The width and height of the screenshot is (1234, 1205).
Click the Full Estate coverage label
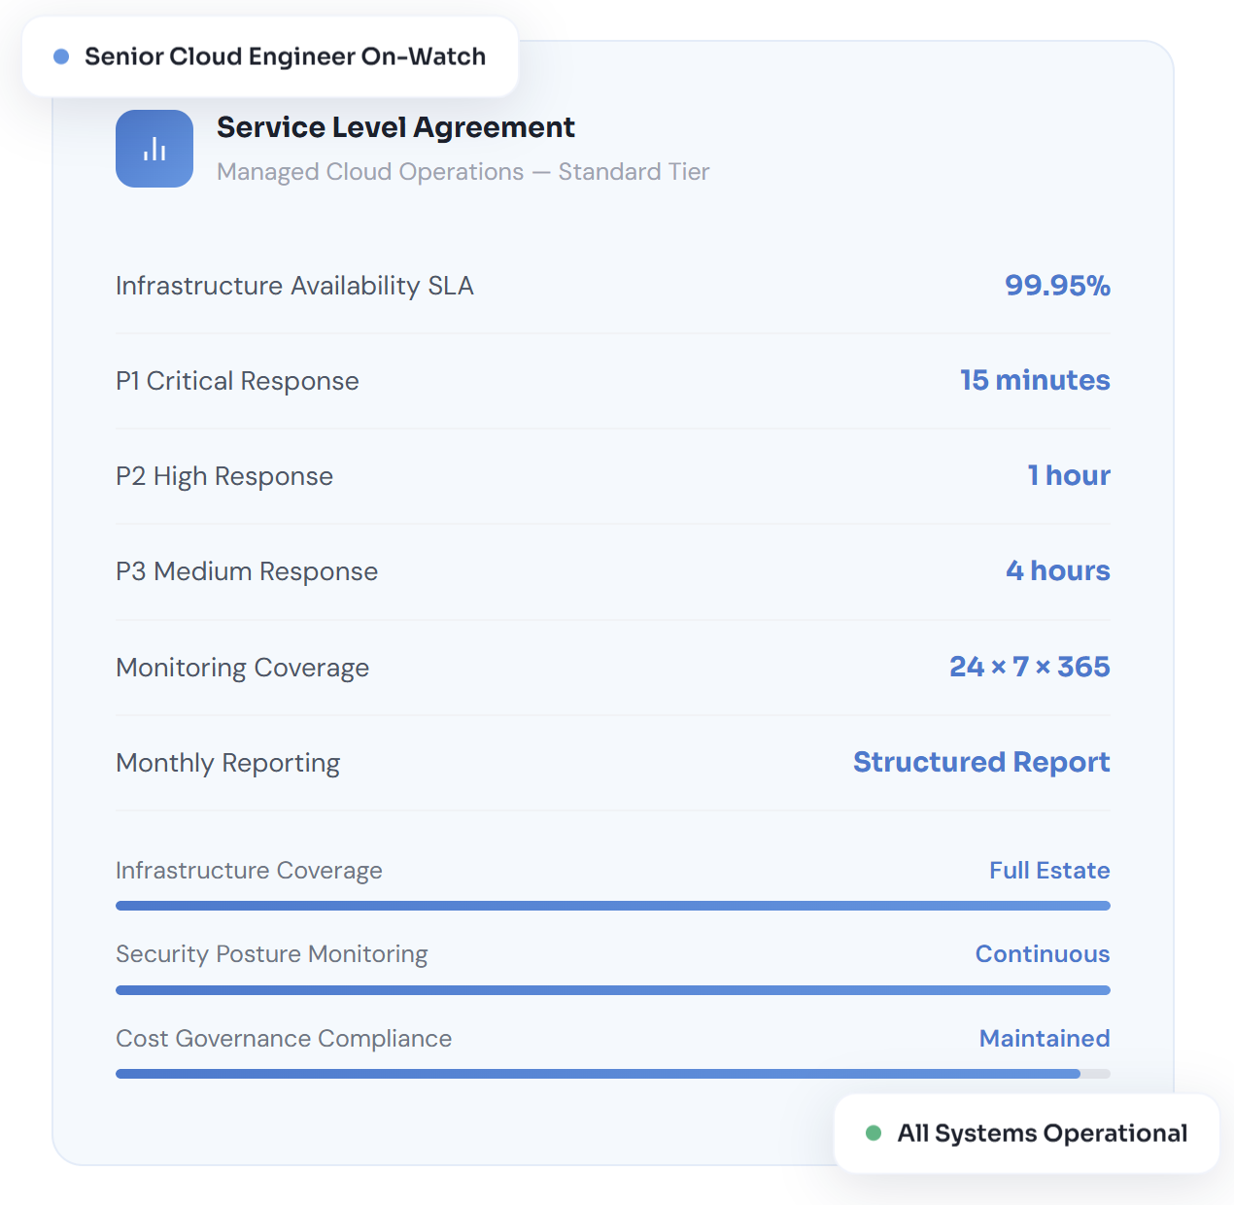[1049, 870]
